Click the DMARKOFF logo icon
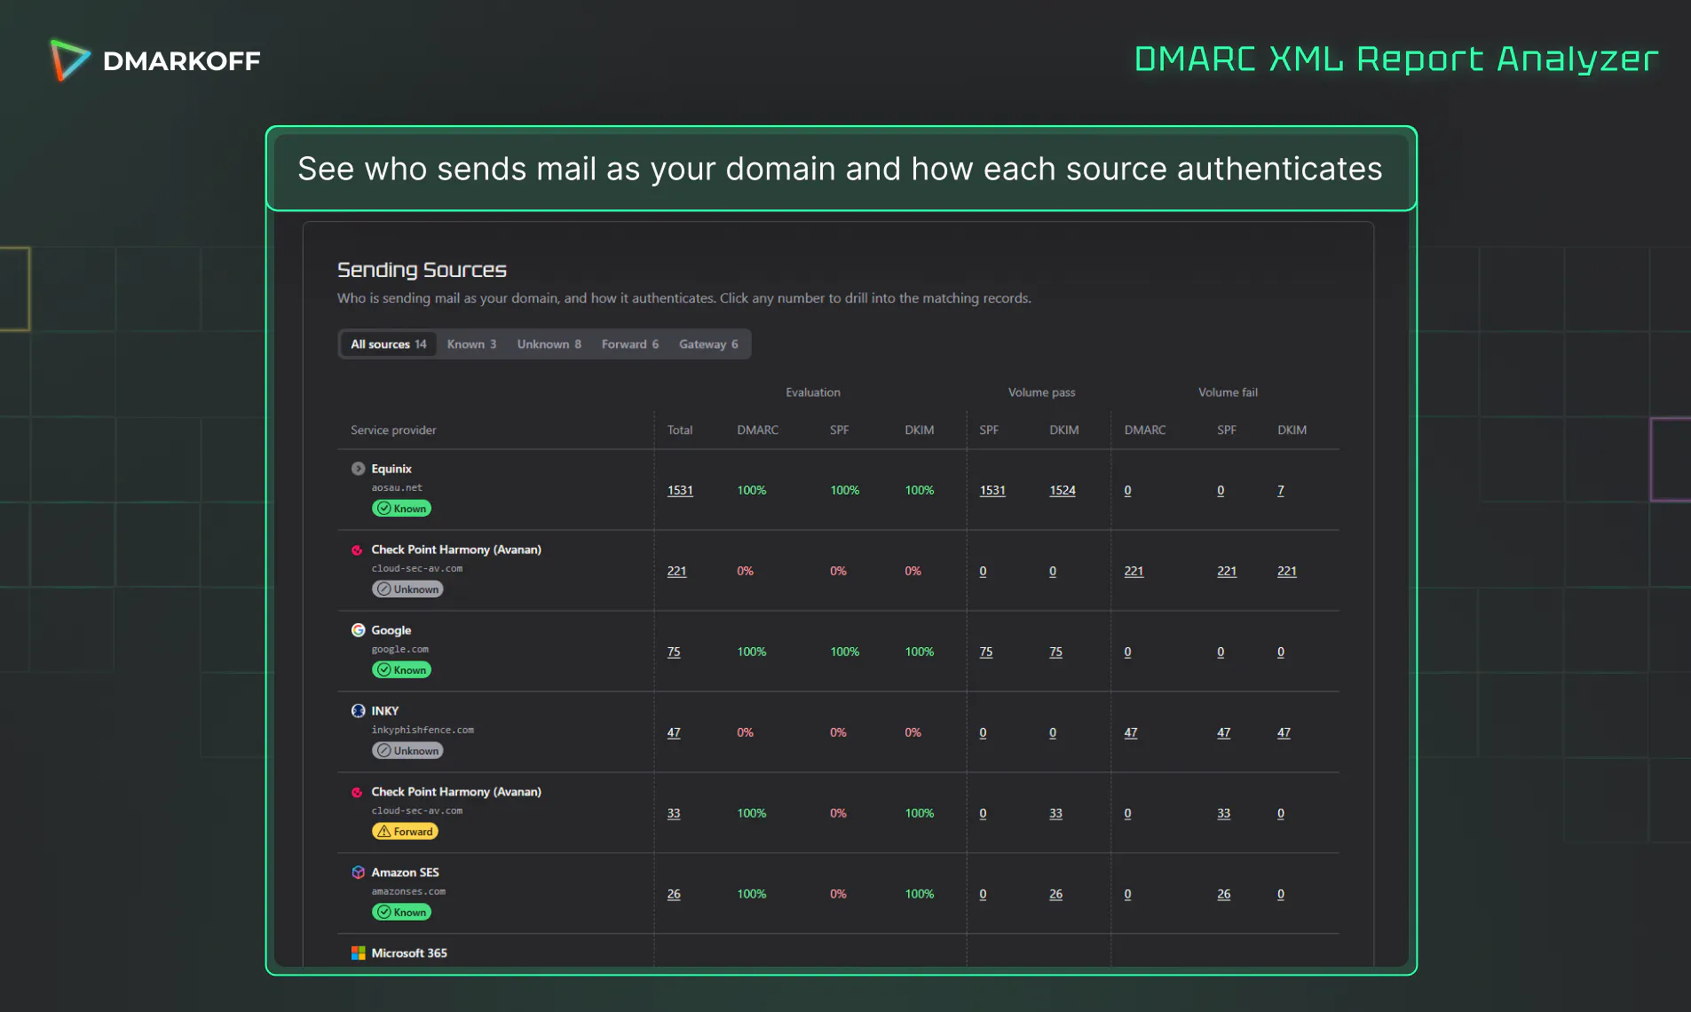The height and width of the screenshot is (1012, 1691). tap(69, 60)
